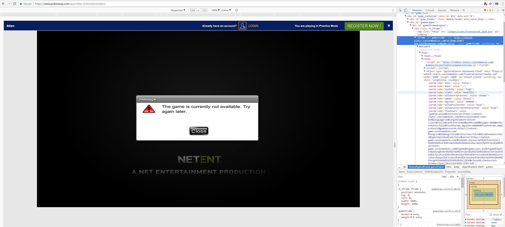The image size is (505, 227).
Task: Toggle the :hov element state panel
Action: pyautogui.click(x=444, y=177)
